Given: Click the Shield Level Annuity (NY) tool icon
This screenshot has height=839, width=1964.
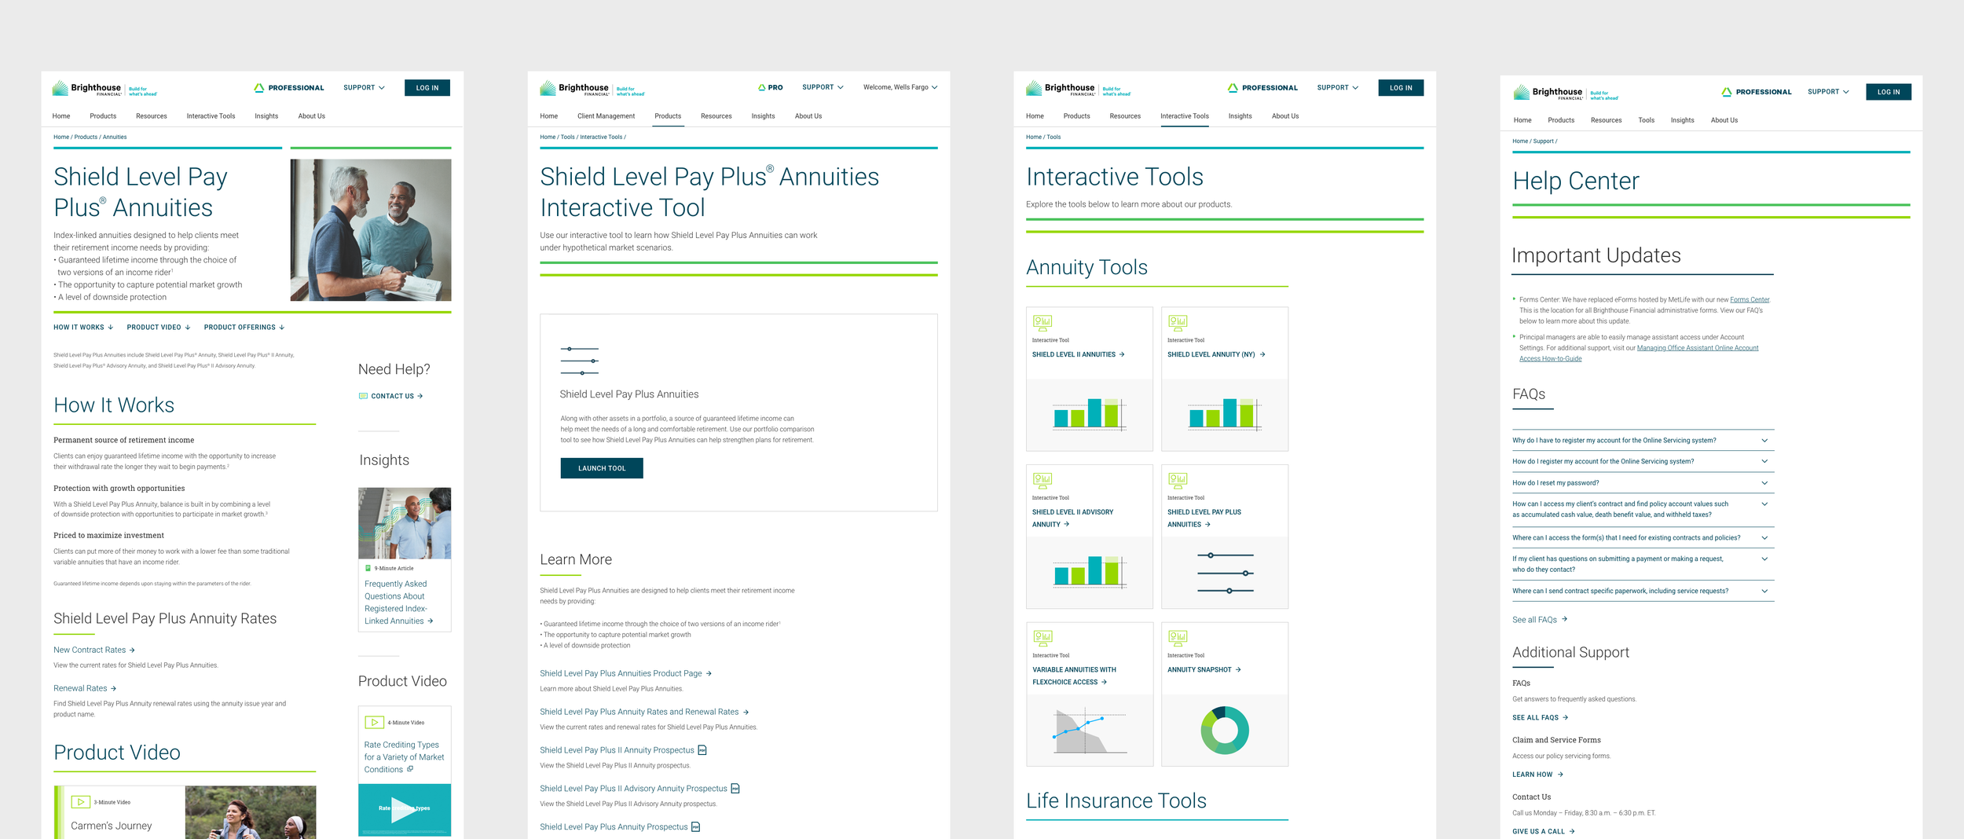Looking at the screenshot, I should (x=1178, y=322).
